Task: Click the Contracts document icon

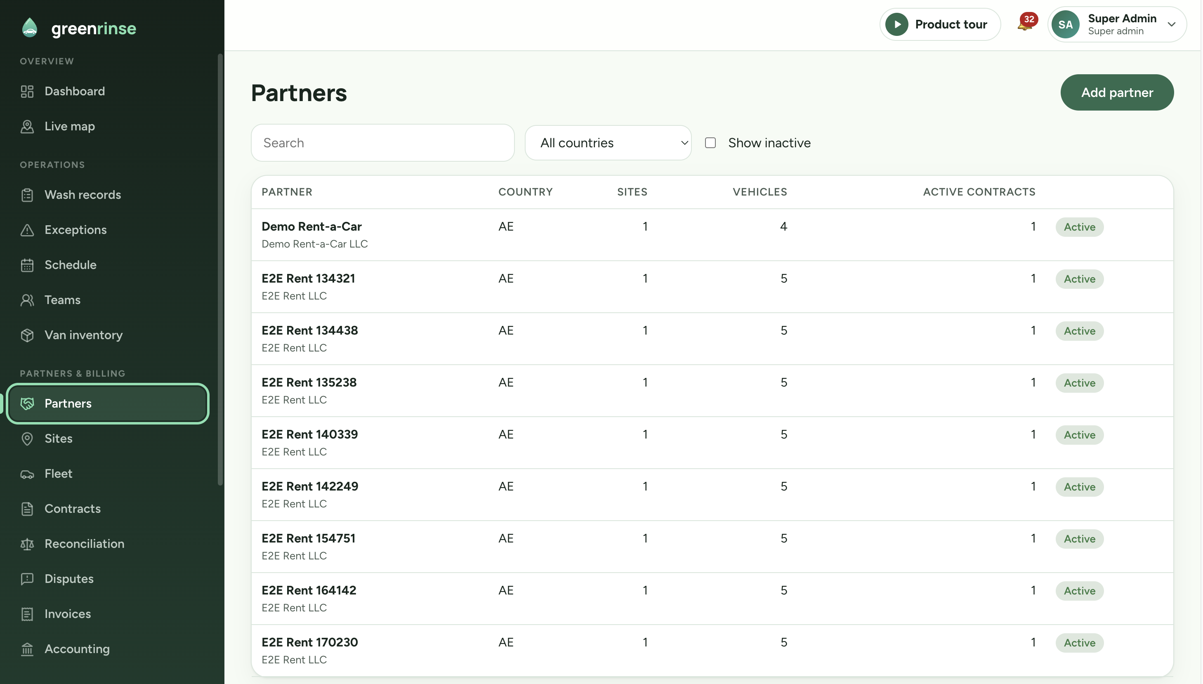Action: [x=27, y=508]
